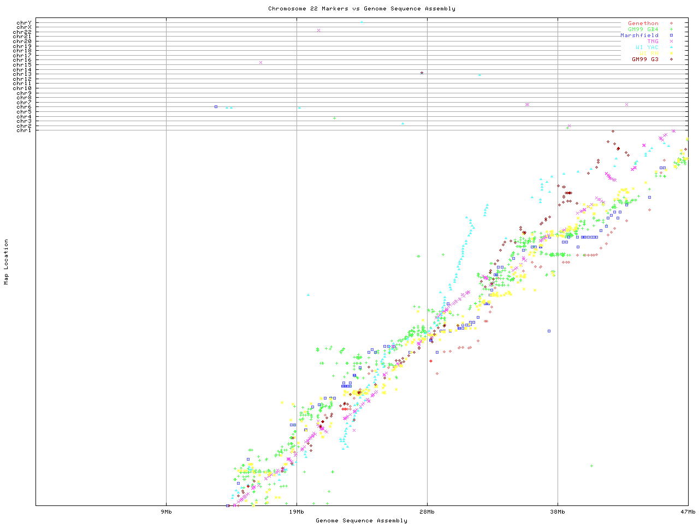Viewport: 699px width, 524px height.
Task: Click the 38Mb x-axis tick label
Action: point(558,511)
